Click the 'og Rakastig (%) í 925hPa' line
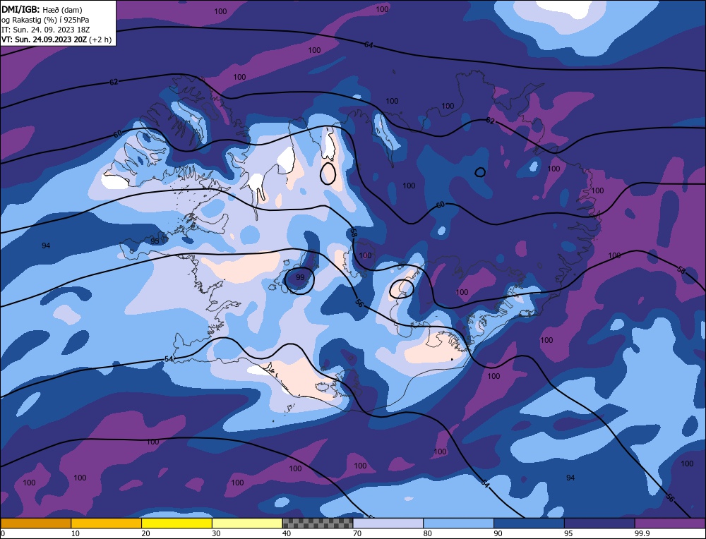The image size is (706, 539). tap(45, 19)
